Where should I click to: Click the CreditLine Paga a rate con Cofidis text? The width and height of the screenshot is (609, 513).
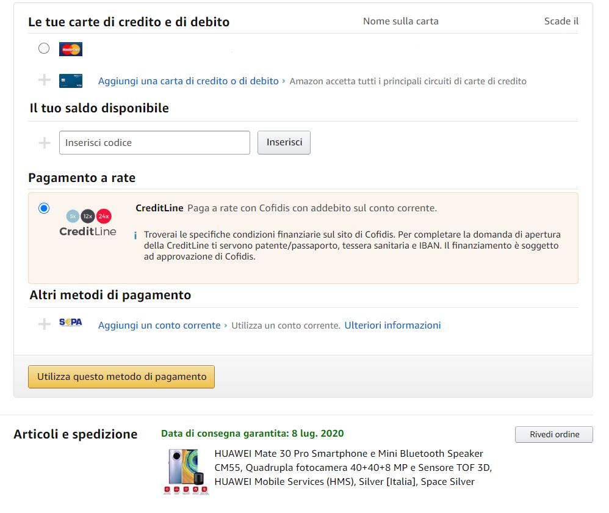[286, 208]
